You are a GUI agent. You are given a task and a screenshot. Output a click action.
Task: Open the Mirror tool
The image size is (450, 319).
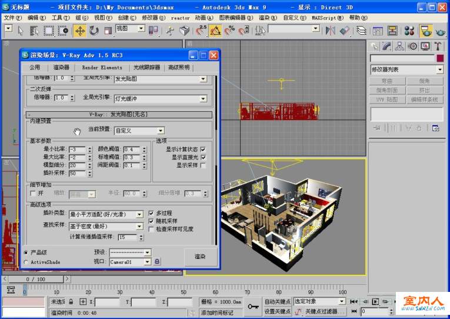pos(331,31)
